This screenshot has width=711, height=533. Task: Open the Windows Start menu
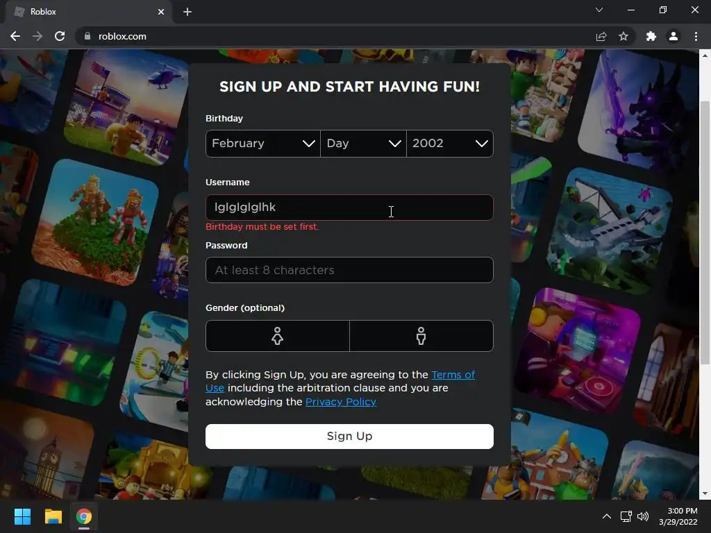pos(22,516)
